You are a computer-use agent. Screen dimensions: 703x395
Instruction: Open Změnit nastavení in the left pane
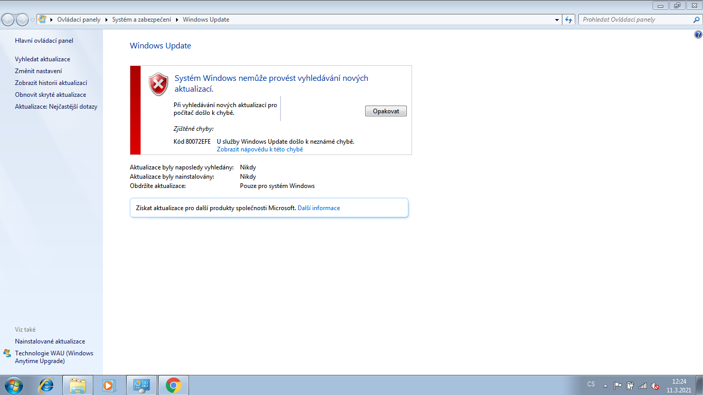[39, 71]
